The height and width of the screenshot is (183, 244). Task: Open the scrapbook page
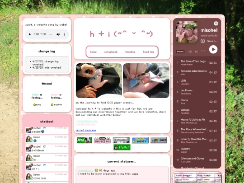click(x=111, y=52)
